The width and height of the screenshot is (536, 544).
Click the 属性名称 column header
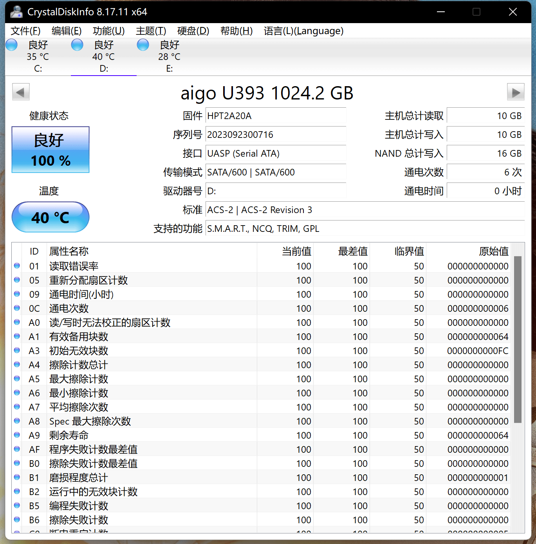(152, 251)
